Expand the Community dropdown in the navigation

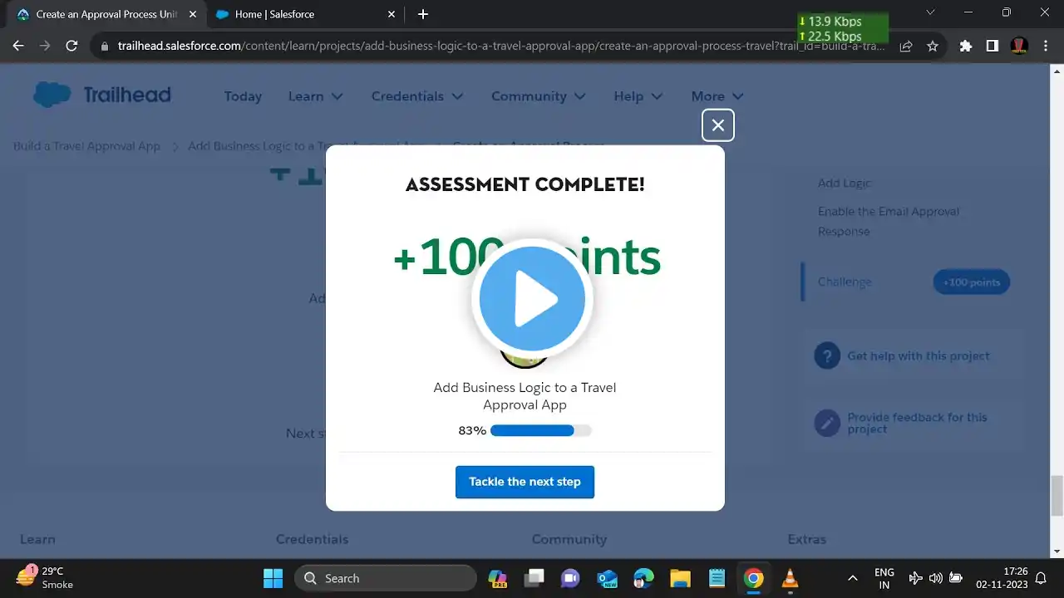pyautogui.click(x=539, y=96)
